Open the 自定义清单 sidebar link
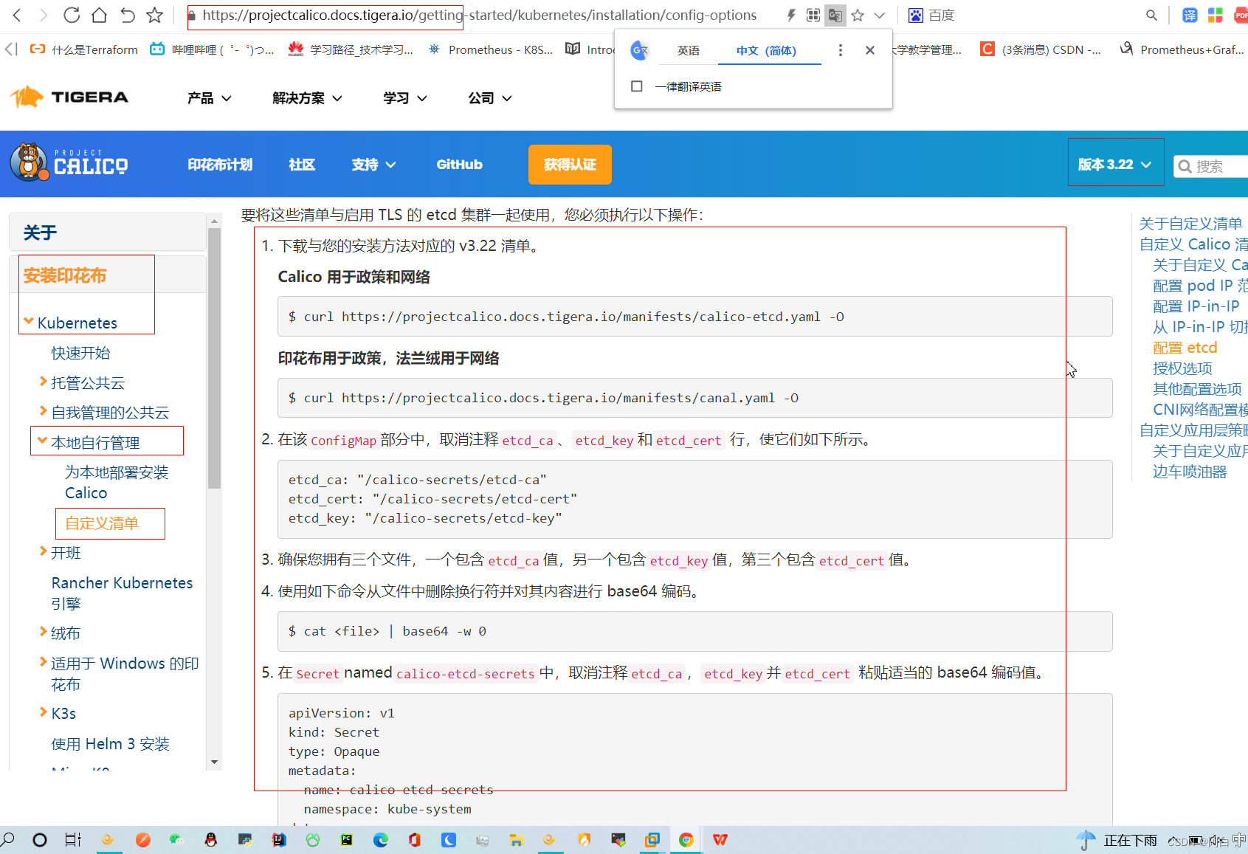This screenshot has height=854, width=1248. (x=102, y=523)
